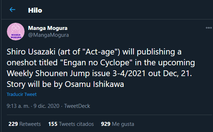Click the TweetDeck source link

[x=77, y=106]
